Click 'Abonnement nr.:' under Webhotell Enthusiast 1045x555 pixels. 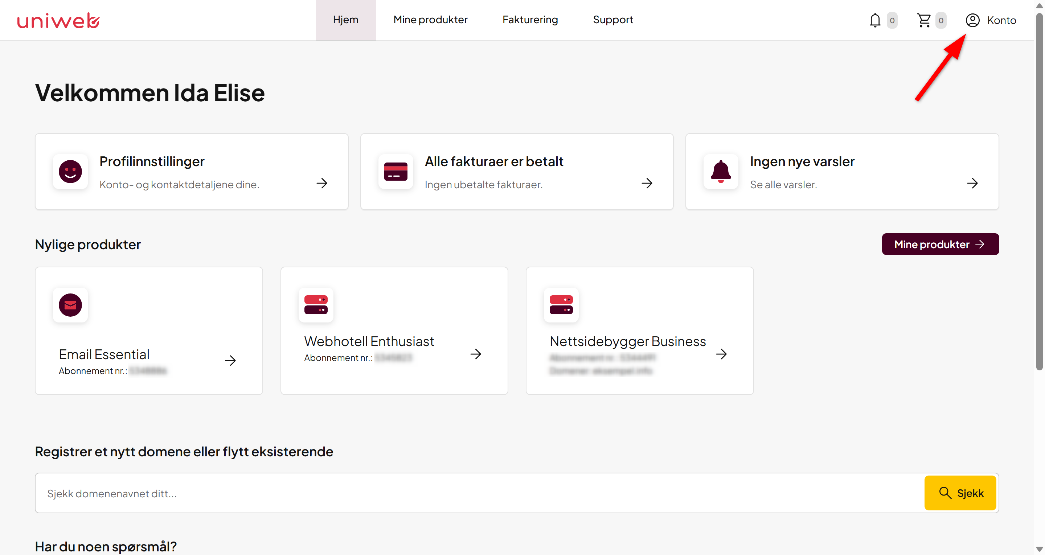pyautogui.click(x=338, y=358)
